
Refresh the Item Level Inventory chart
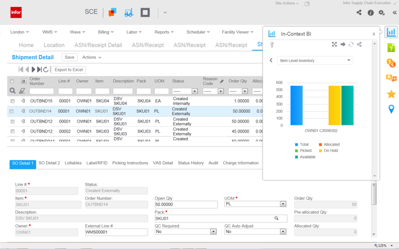[x=351, y=44]
